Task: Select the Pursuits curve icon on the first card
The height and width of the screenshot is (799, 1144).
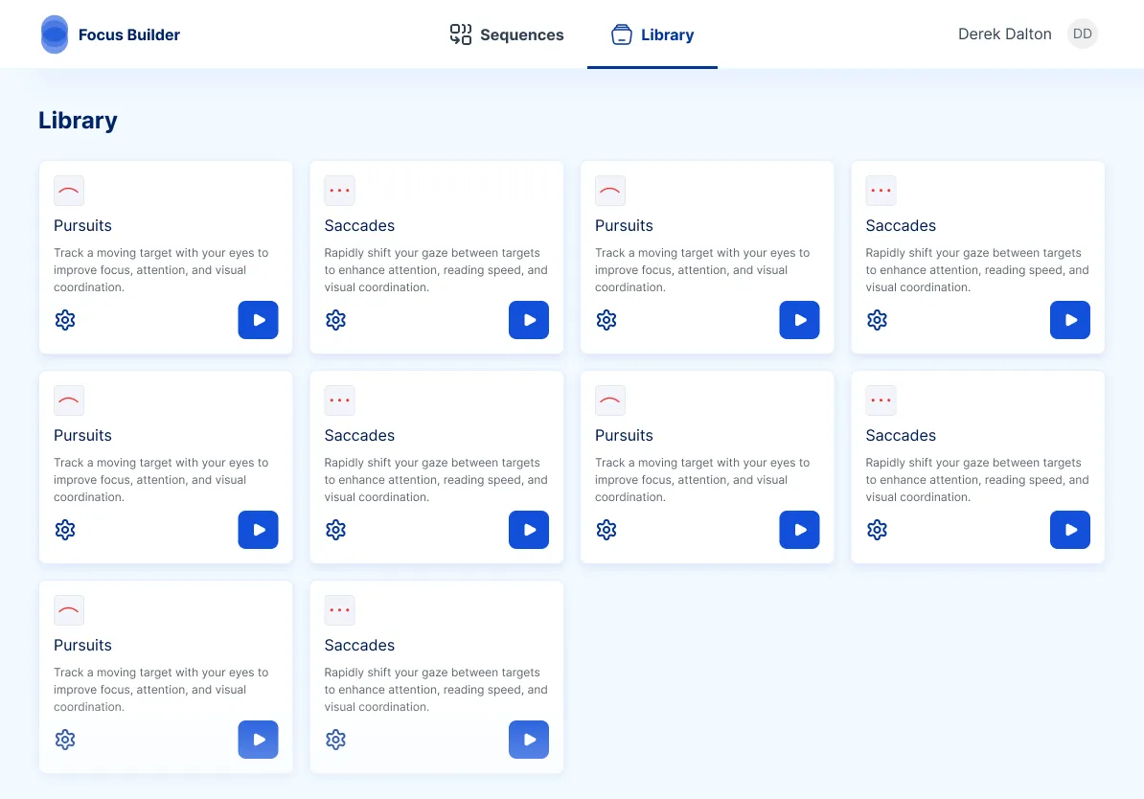Action: coord(68,190)
